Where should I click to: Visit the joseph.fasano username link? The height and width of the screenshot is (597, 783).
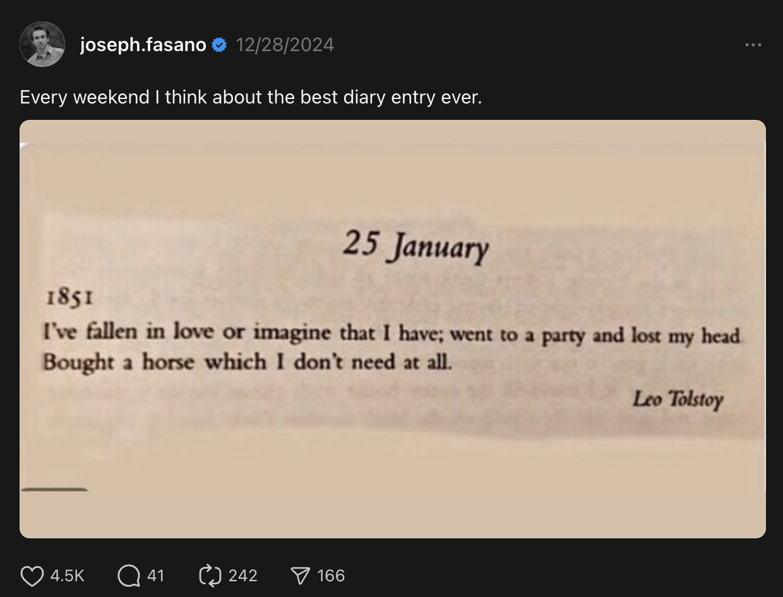click(143, 45)
